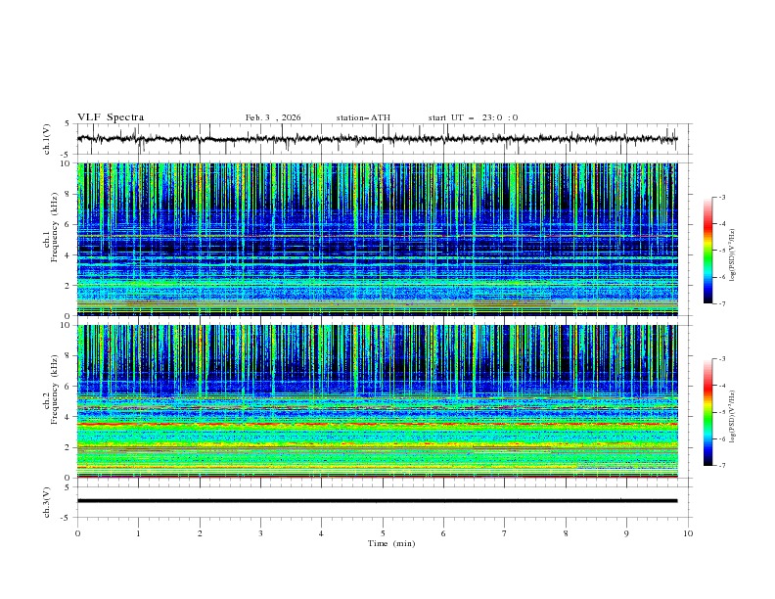Click the "ch.3(V)" axis label
This screenshot has height=599, width=775.
(x=47, y=502)
